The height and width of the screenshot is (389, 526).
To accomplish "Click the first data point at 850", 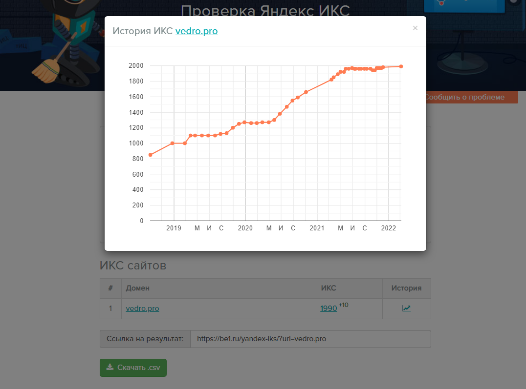I will click(x=150, y=155).
